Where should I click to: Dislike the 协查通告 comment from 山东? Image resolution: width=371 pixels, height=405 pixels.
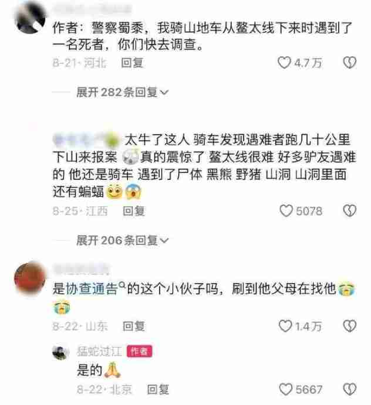(349, 326)
